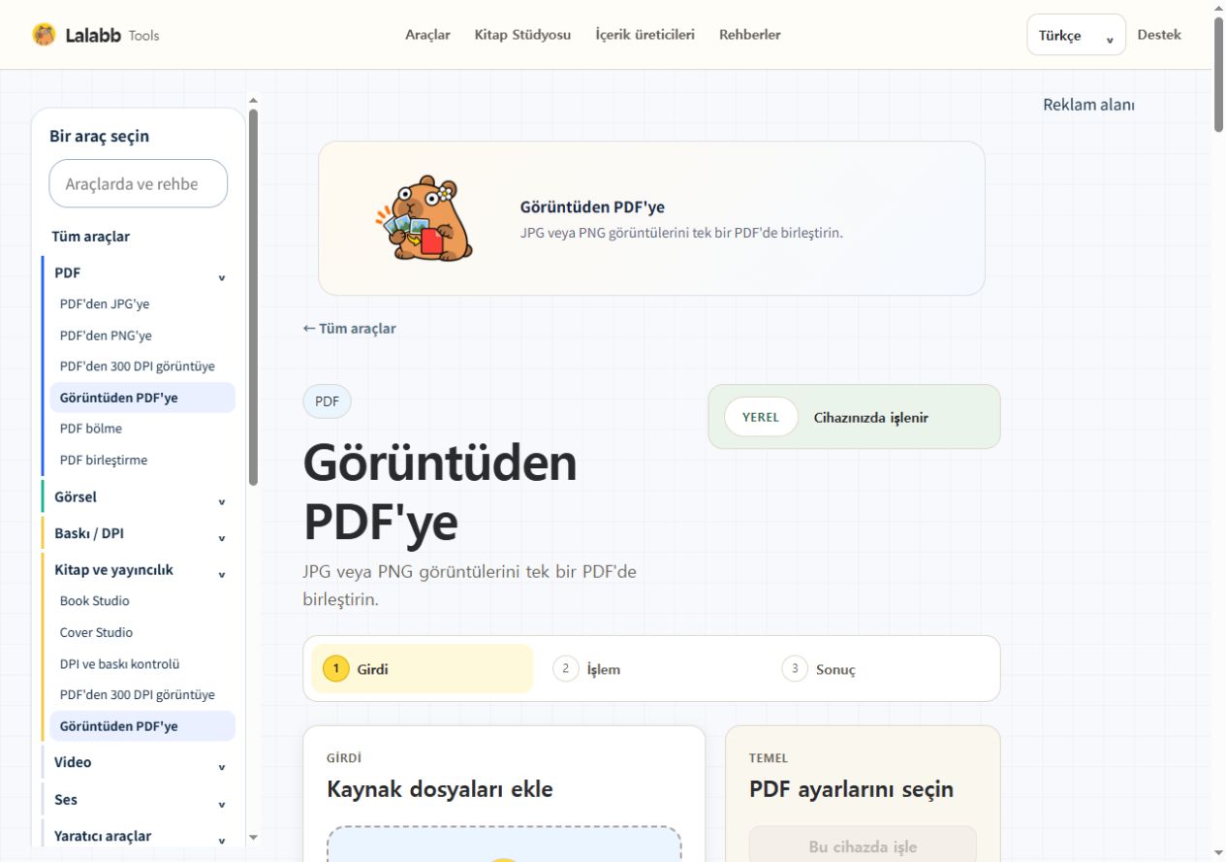Expand the Görsel category
The height and width of the screenshot is (862, 1226).
pos(140,497)
